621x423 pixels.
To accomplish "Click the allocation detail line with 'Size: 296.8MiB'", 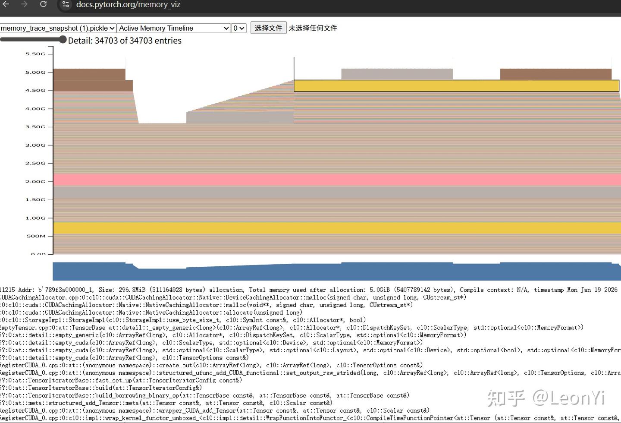I will (309, 290).
